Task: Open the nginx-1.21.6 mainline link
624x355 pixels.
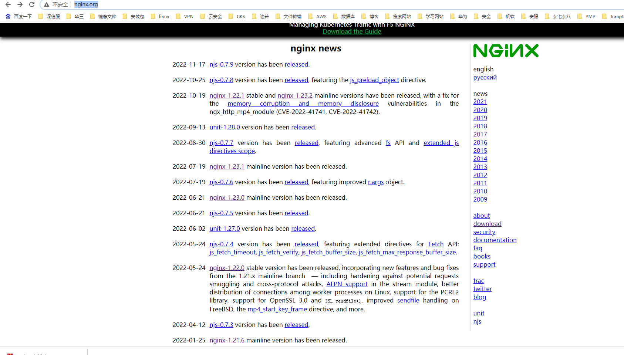Action: click(227, 340)
